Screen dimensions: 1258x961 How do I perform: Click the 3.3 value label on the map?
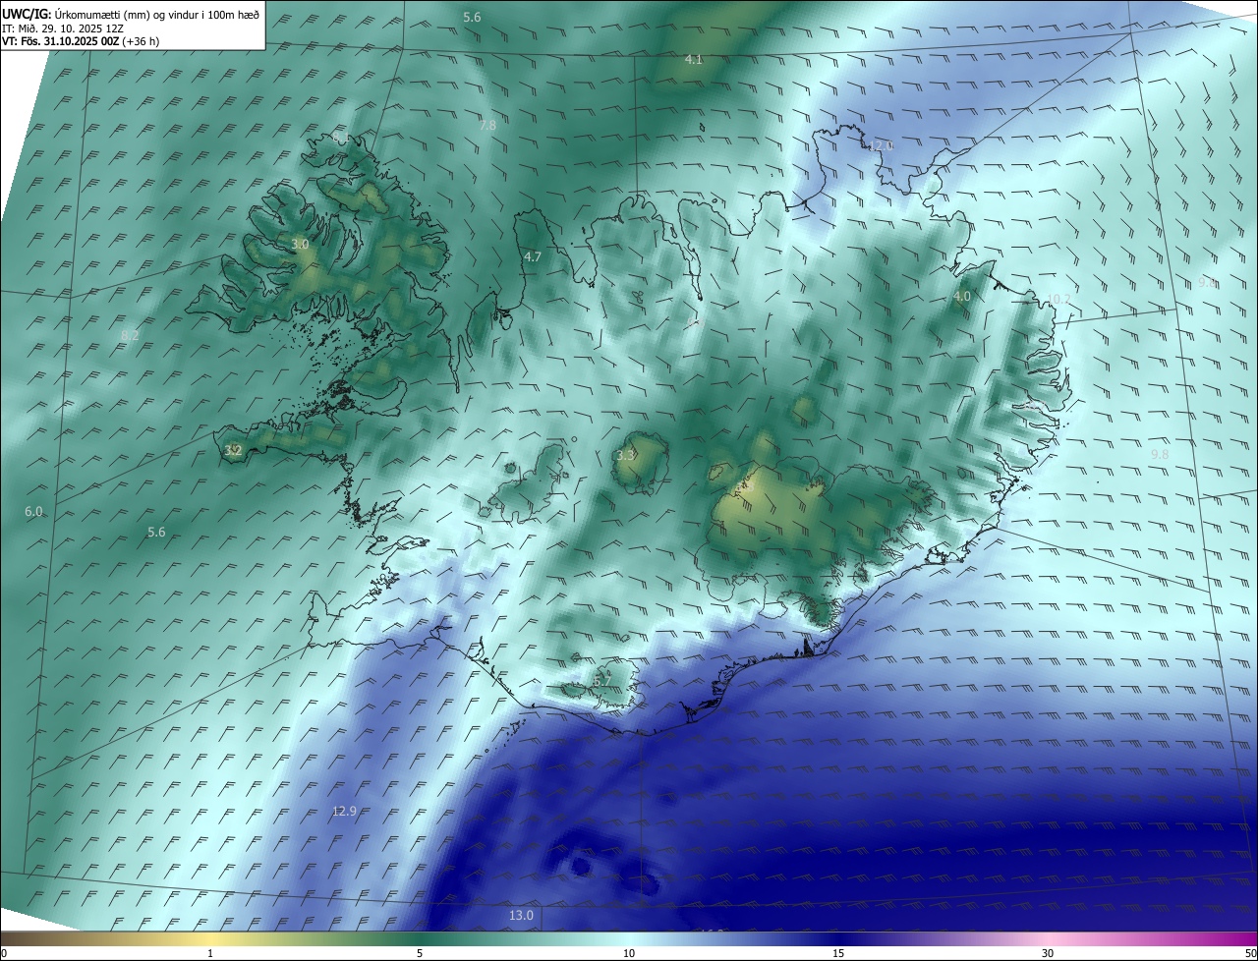626,456
